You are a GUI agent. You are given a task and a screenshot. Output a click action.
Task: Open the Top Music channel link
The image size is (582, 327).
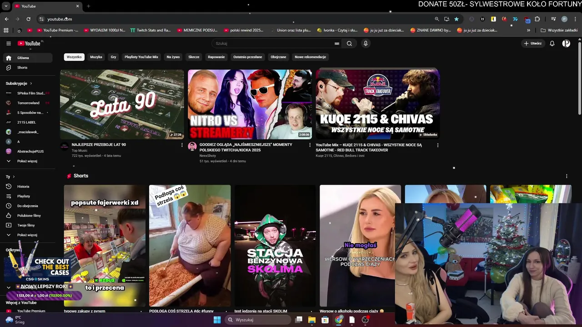(80, 150)
